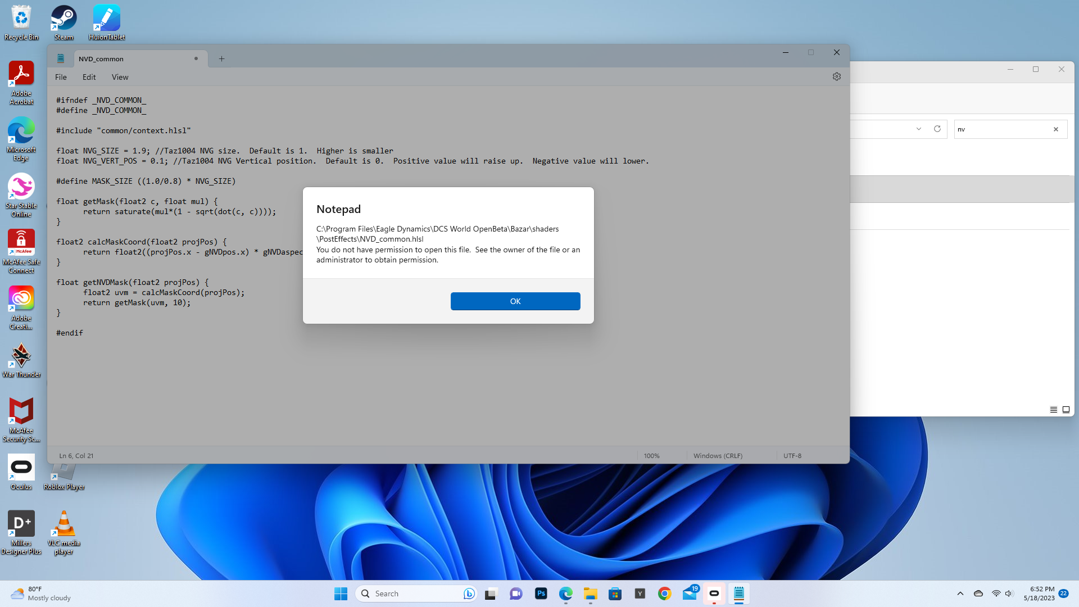Open the Oculus taskbar app
Viewport: 1079px width, 607px height.
714,594
